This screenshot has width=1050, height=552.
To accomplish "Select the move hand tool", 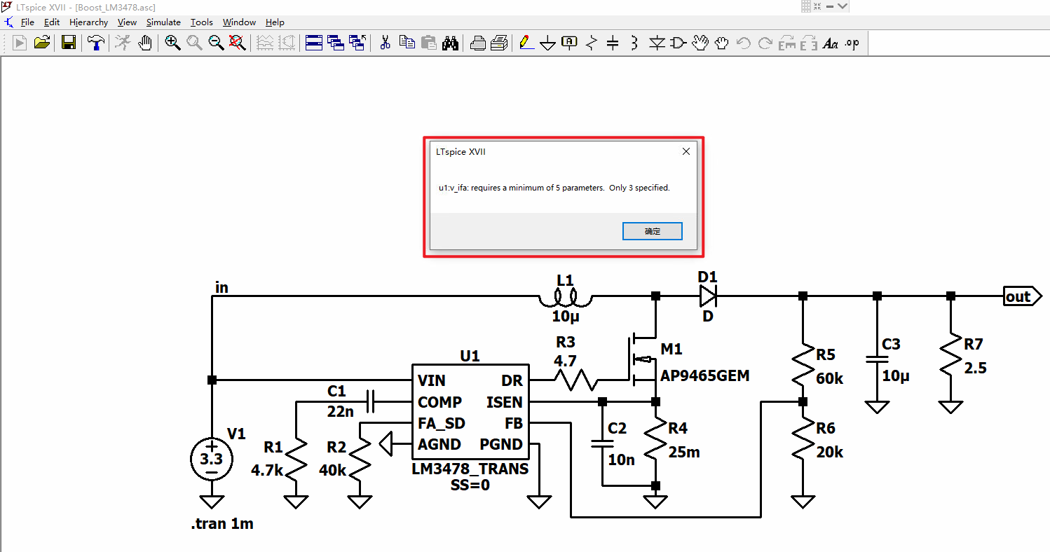I will [700, 43].
